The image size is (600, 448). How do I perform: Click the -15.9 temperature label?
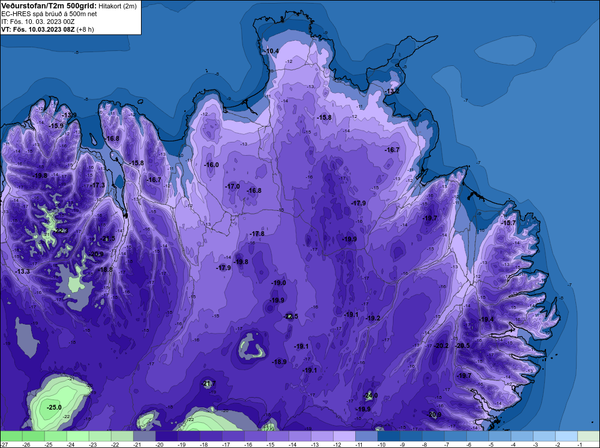click(56, 126)
